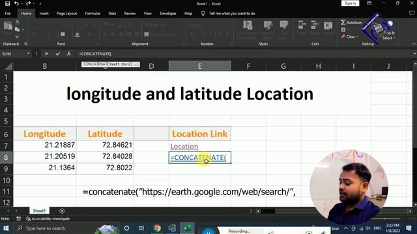
Task: Click the horizontal scrollbar thumb
Action: 268,211
